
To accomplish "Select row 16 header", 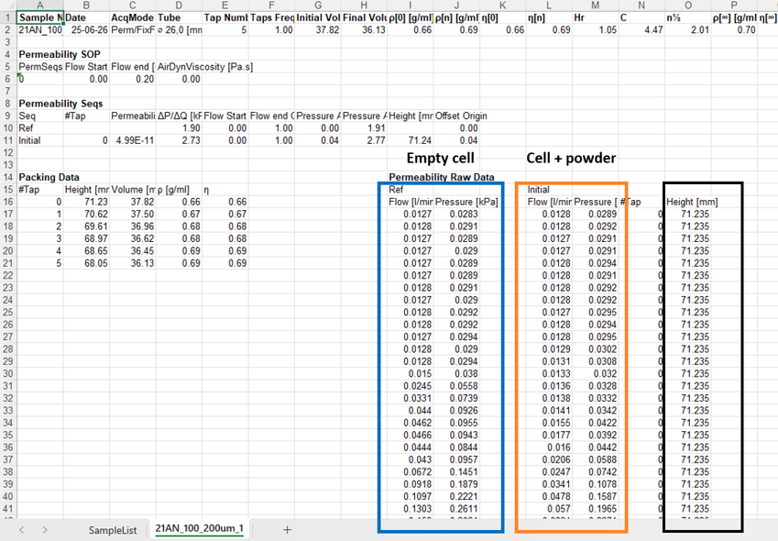I will 8,202.
